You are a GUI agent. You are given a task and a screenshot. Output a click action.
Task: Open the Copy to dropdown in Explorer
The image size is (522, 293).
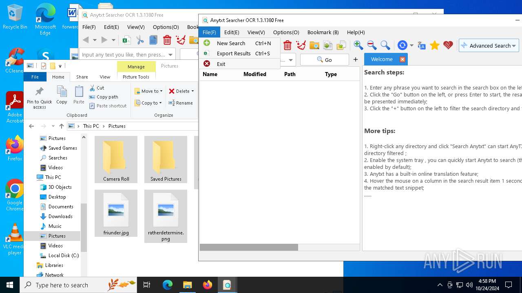point(148,103)
